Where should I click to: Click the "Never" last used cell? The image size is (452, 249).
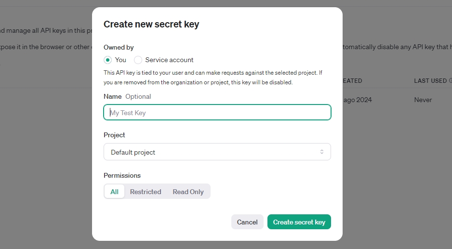pos(423,100)
